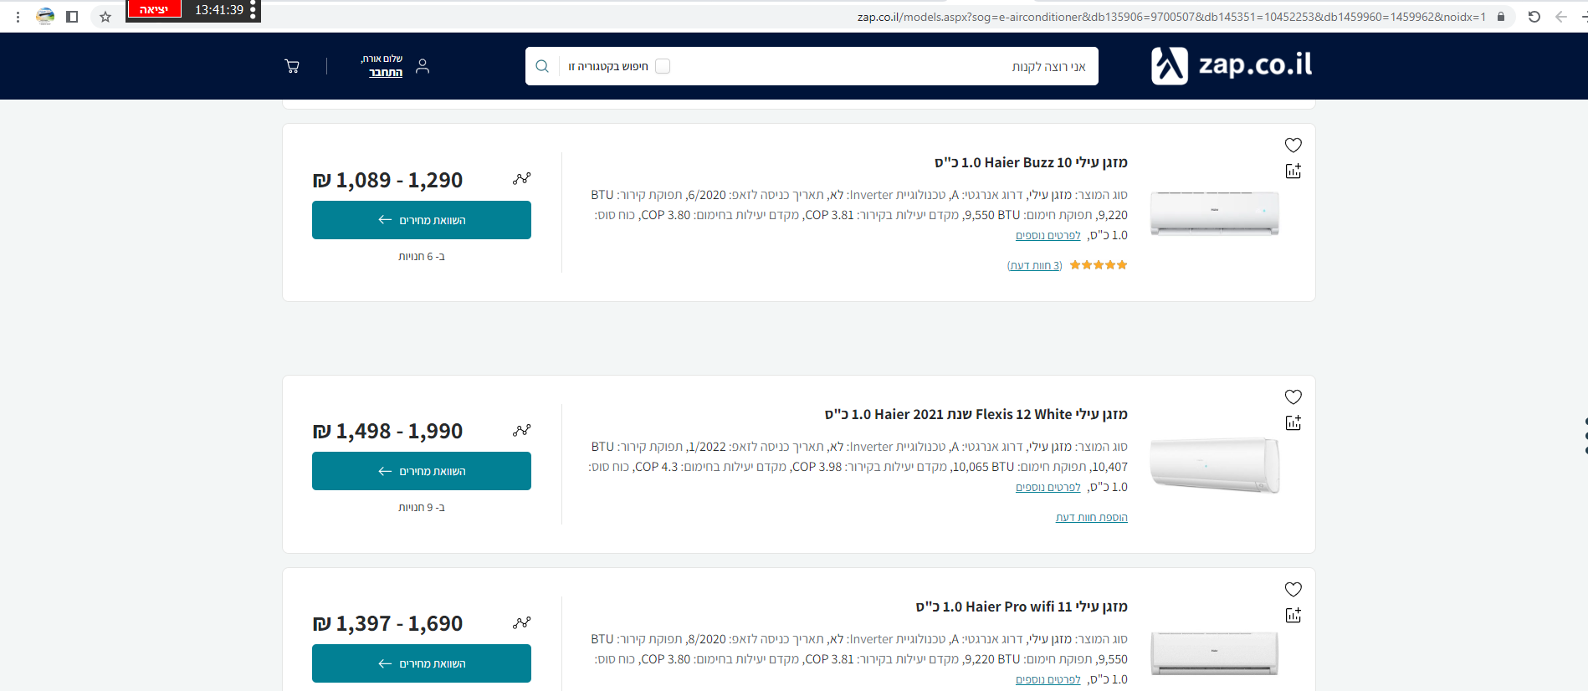This screenshot has width=1588, height=691.
Task: View price history graph for Haier Flexis 12
Action: tap(522, 430)
